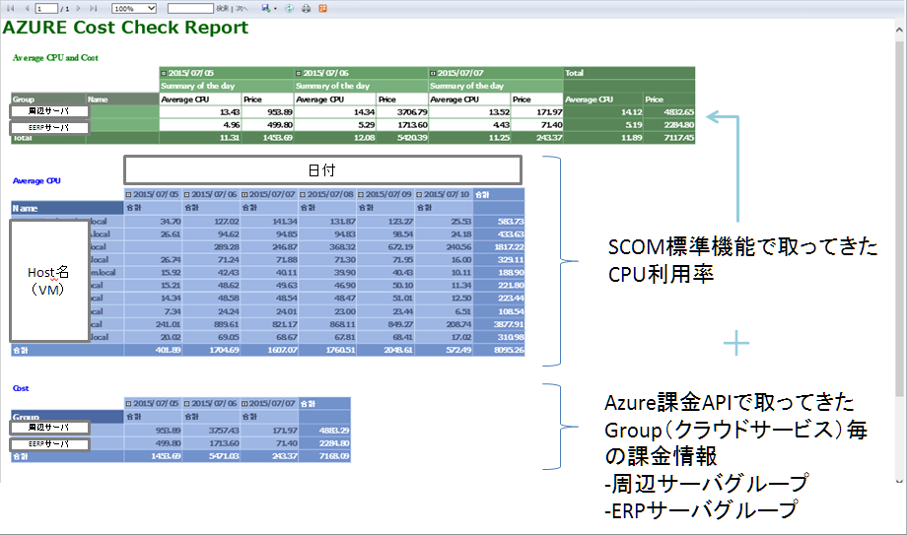This screenshot has height=535, width=907.
Task: Select the CPU total 8095.26
Action: [x=509, y=350]
